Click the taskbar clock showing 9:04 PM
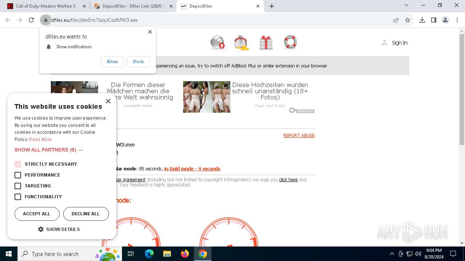The height and width of the screenshot is (261, 465). point(434,254)
